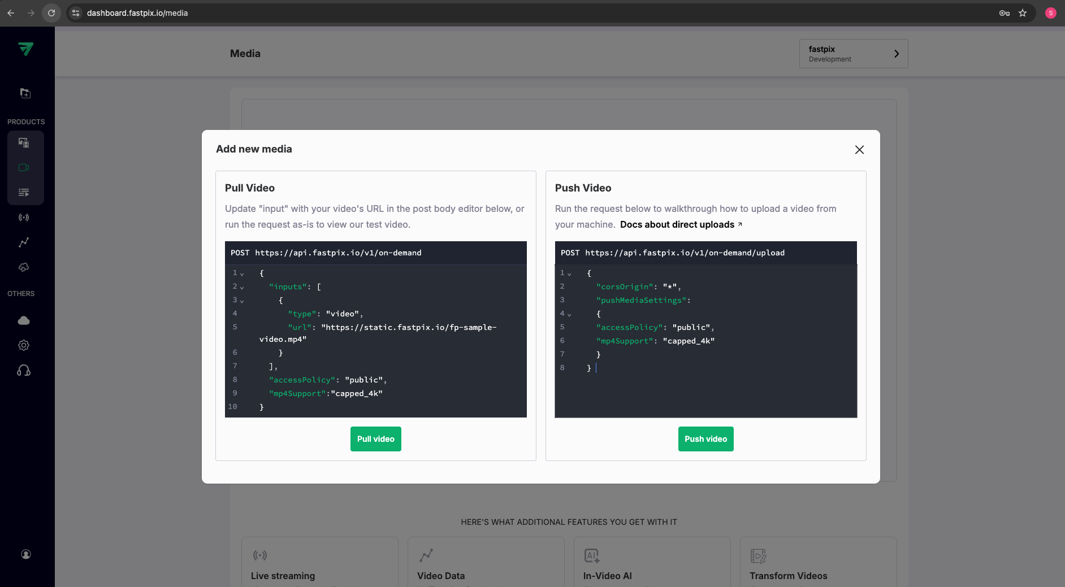Click the settings gear icon in sidebar
The width and height of the screenshot is (1065, 587).
tap(24, 345)
